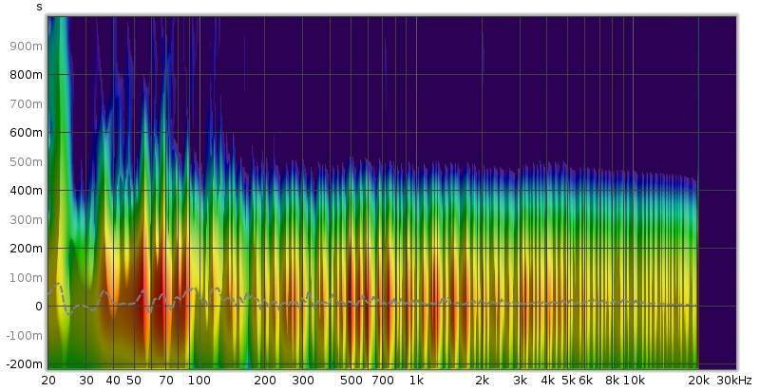Select the 40 frequency axis label

pos(113,381)
